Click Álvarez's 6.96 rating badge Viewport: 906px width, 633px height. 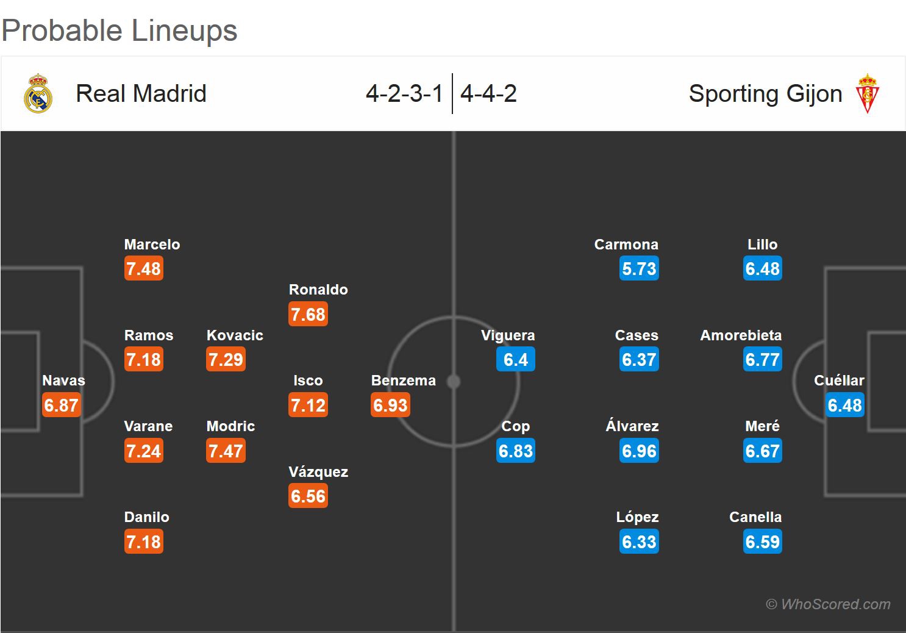639,451
